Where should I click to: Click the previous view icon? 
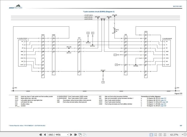coord(80,135)
